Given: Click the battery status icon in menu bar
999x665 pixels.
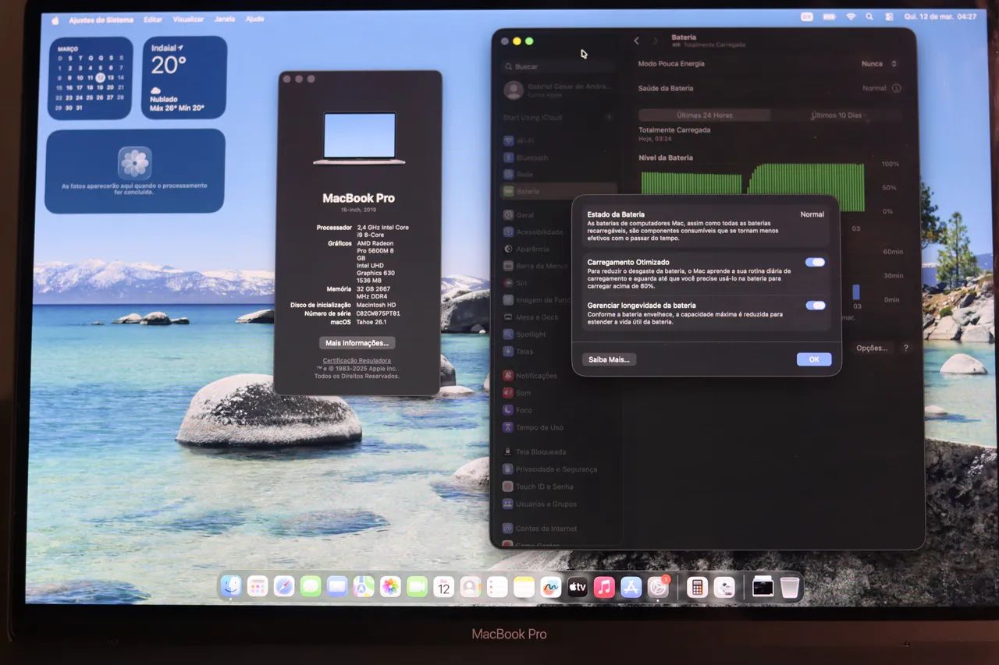Looking at the screenshot, I should click(829, 16).
